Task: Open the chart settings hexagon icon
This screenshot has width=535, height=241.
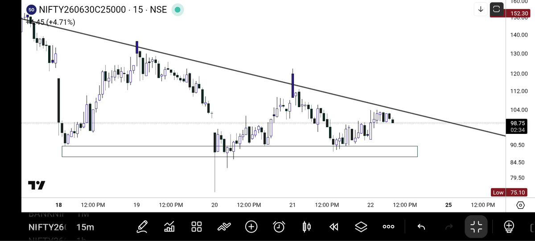Action: [x=520, y=205]
